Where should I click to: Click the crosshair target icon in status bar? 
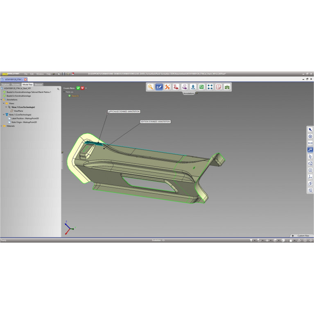coord(305,240)
